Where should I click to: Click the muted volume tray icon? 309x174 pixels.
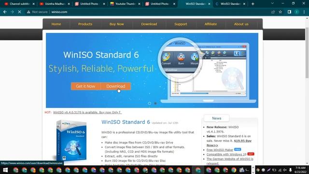[285, 170]
